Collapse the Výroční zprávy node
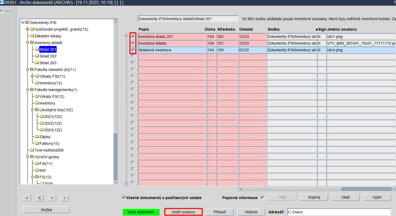This screenshot has height=216, width=396. (x=28, y=157)
